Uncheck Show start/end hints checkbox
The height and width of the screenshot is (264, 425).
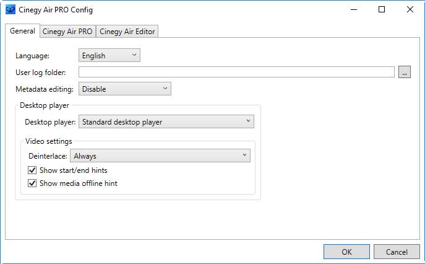pyautogui.click(x=32, y=170)
